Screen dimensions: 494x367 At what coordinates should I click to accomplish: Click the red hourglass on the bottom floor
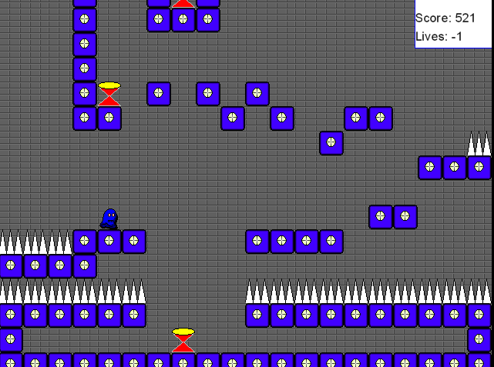(x=183, y=341)
